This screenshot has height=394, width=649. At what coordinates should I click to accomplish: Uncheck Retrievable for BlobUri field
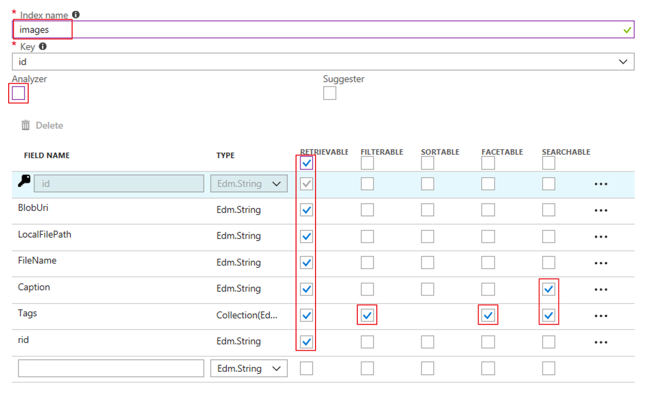(306, 210)
